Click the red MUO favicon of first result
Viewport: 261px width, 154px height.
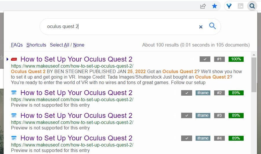click(14, 59)
